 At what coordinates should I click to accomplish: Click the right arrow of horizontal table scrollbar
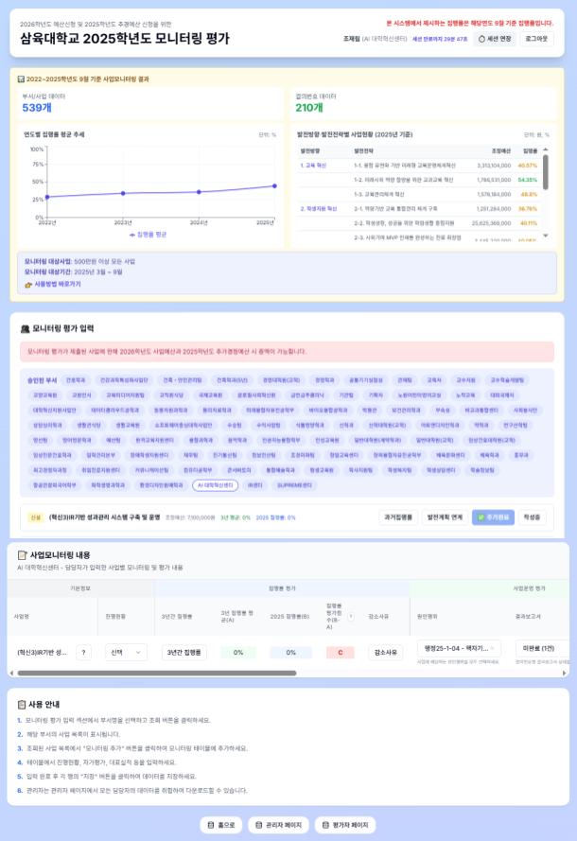[564, 673]
